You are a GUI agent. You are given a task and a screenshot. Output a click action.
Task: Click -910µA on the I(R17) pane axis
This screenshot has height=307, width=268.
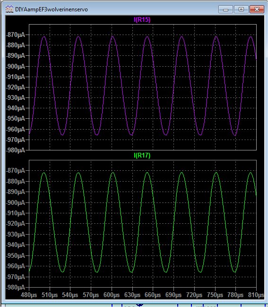[x=16, y=213]
